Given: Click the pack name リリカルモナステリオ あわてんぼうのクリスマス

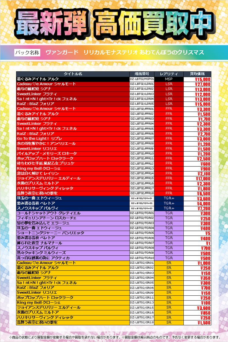Looking at the screenshot, I should [144, 52].
